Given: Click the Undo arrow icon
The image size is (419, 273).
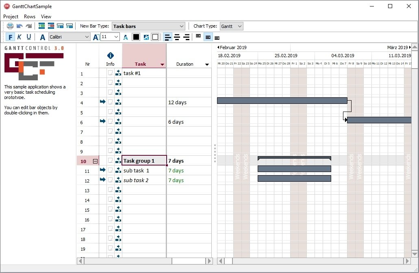Looking at the screenshot, I should [x=20, y=26].
